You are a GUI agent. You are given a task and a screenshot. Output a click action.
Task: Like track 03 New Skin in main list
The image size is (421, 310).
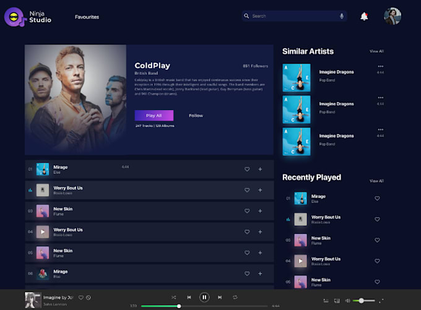click(247, 211)
